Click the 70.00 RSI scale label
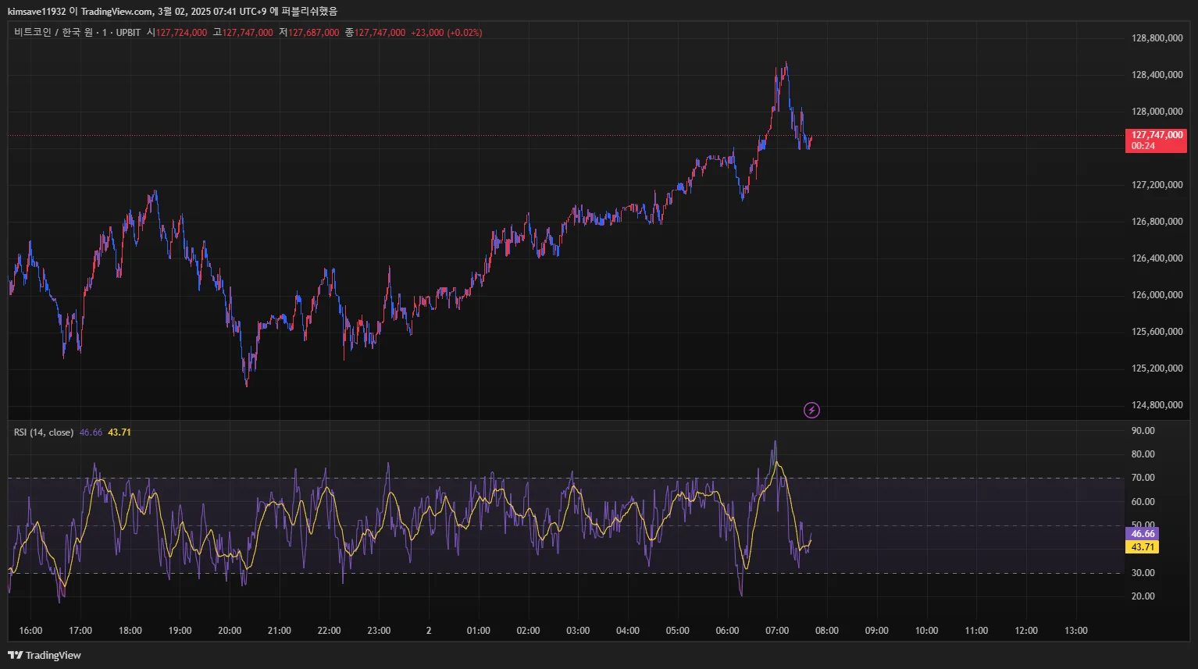The image size is (1198, 669). pos(1143,478)
